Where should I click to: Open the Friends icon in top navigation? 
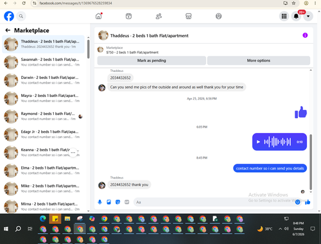(x=159, y=16)
